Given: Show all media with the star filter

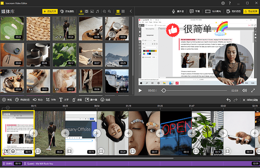Looking at the screenshot, I should pos(81,11).
